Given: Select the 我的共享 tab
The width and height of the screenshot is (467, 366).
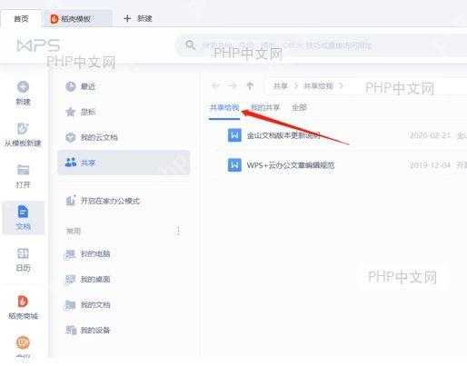Looking at the screenshot, I should click(265, 108).
